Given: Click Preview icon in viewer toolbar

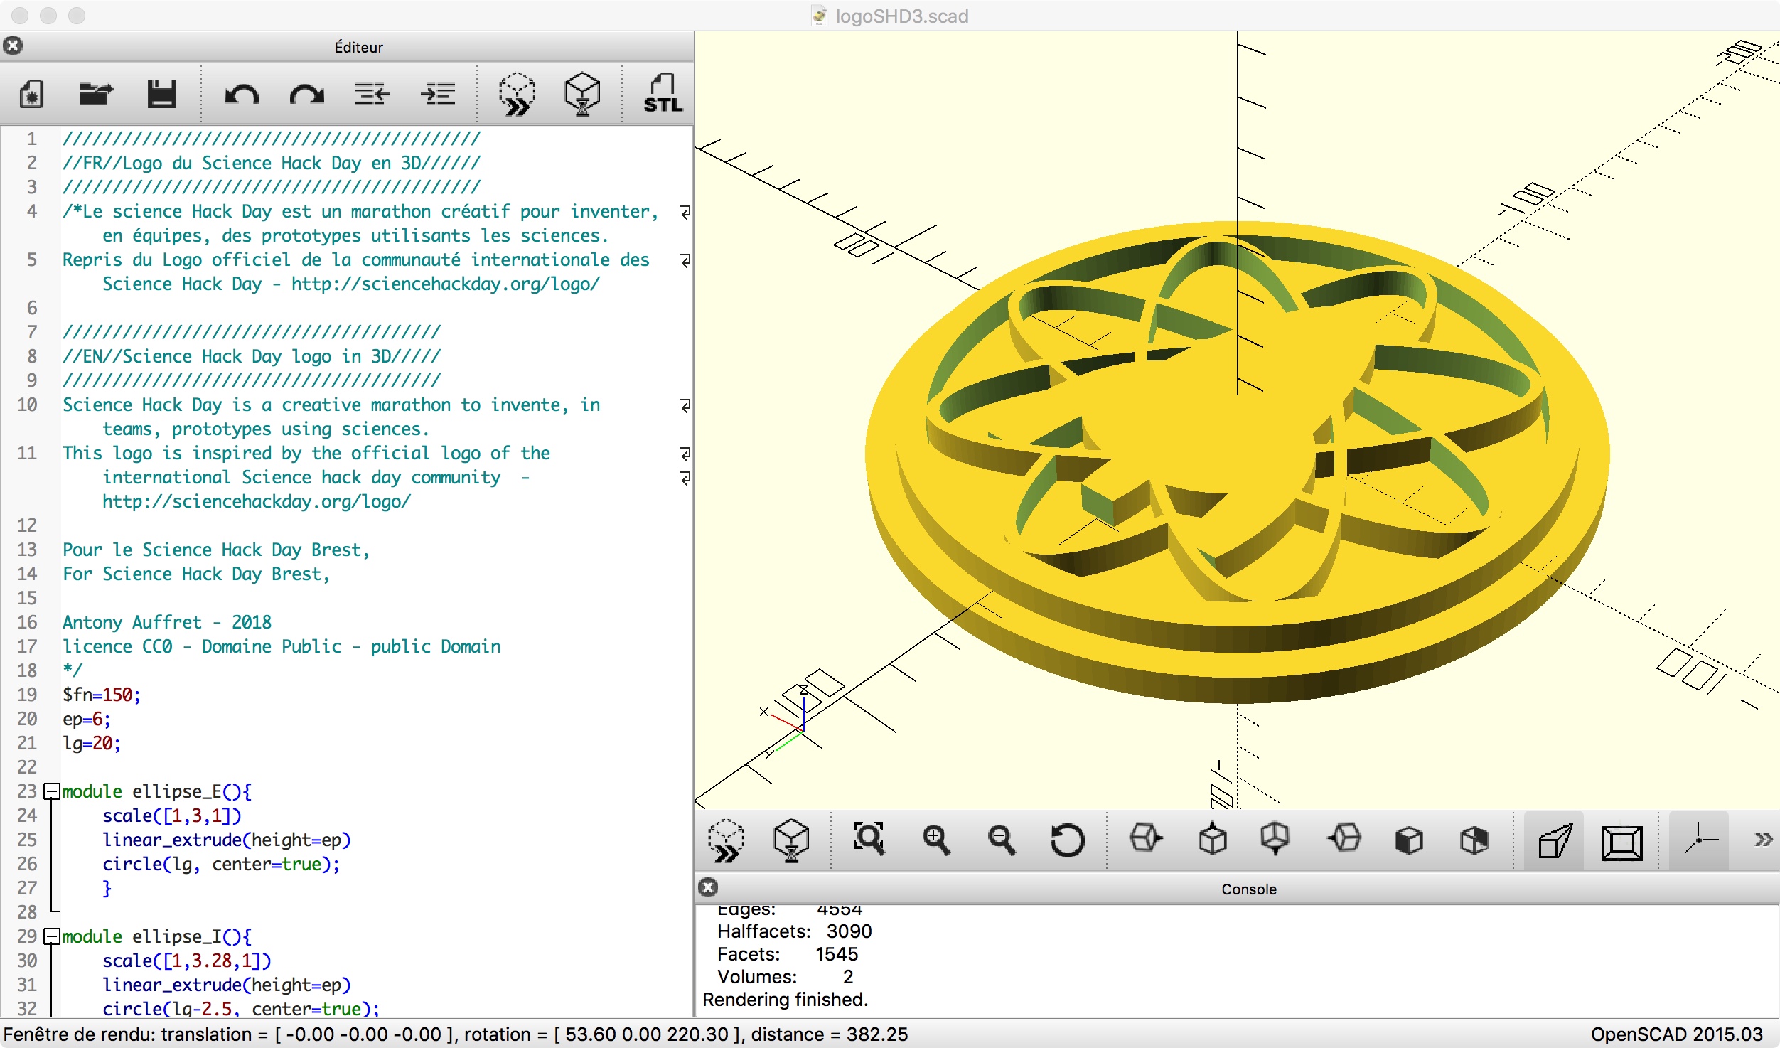Looking at the screenshot, I should click(x=726, y=840).
